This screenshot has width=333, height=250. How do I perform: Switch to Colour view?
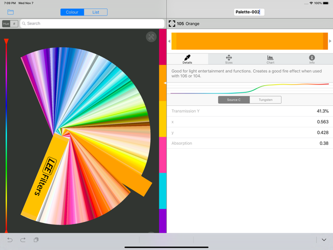pyautogui.click(x=72, y=12)
